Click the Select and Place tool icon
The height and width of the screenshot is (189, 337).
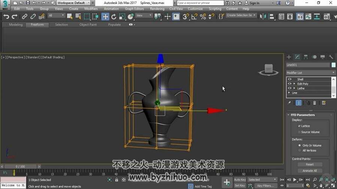click(131, 17)
